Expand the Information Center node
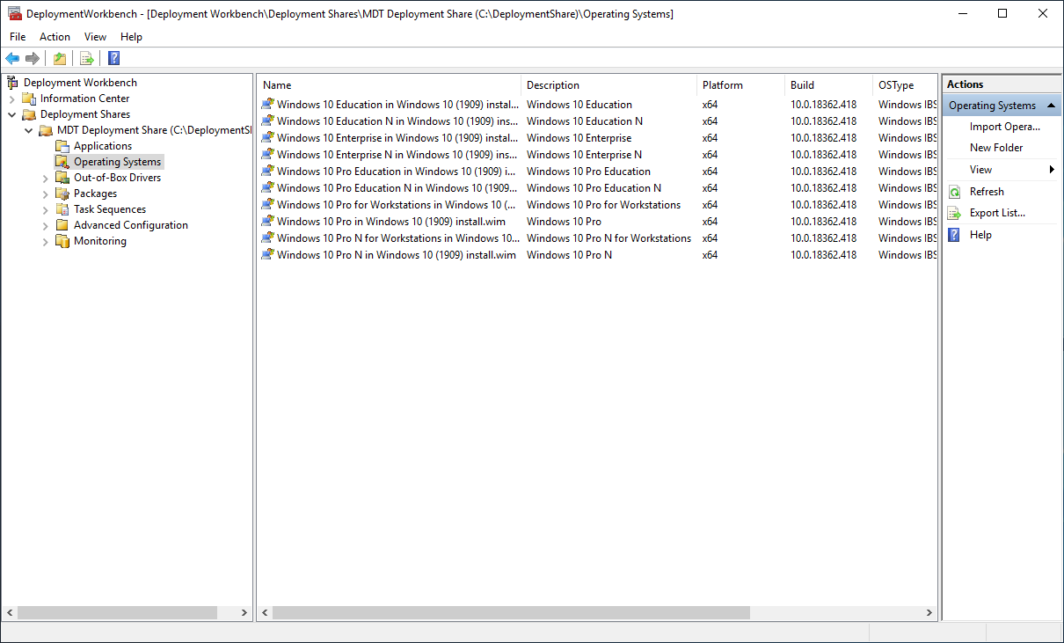 [11, 99]
